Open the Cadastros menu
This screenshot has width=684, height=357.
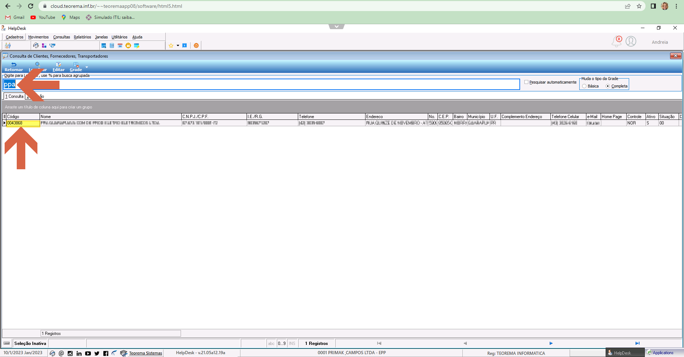point(15,37)
